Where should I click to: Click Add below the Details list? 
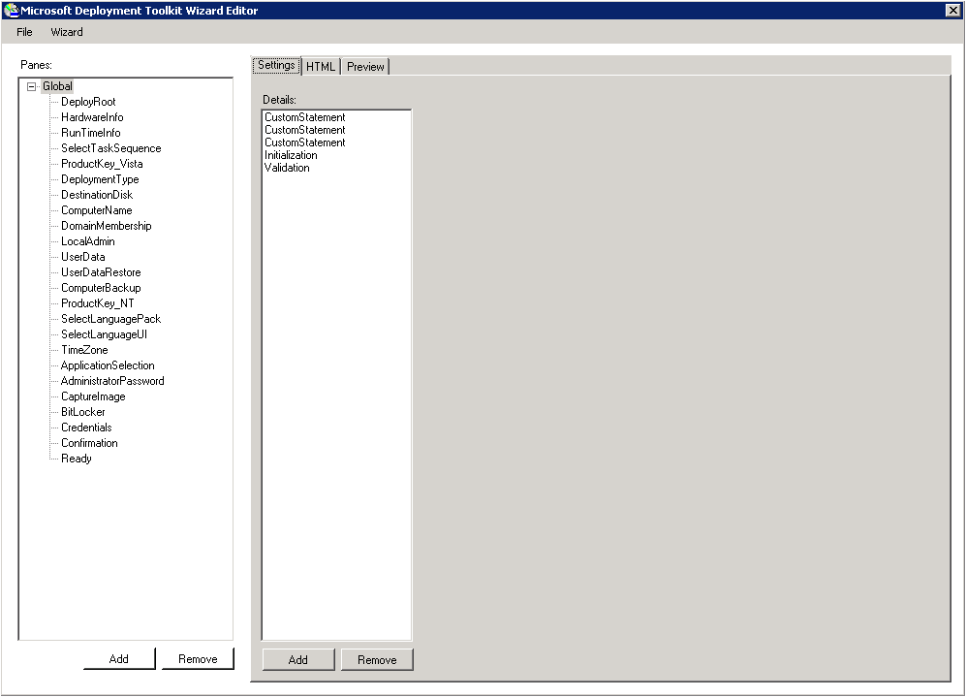click(298, 659)
